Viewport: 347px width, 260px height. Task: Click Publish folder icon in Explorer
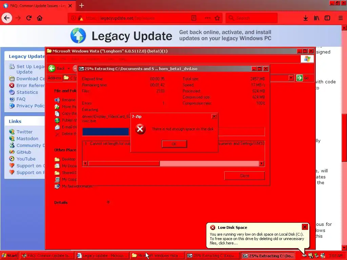[x=57, y=121]
